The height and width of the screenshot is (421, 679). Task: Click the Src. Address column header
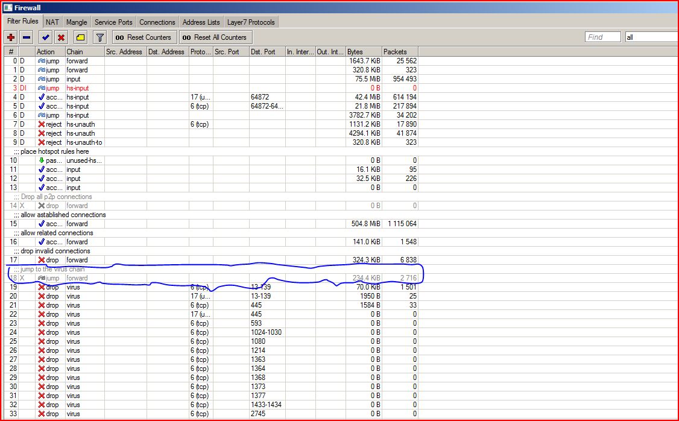pos(125,51)
